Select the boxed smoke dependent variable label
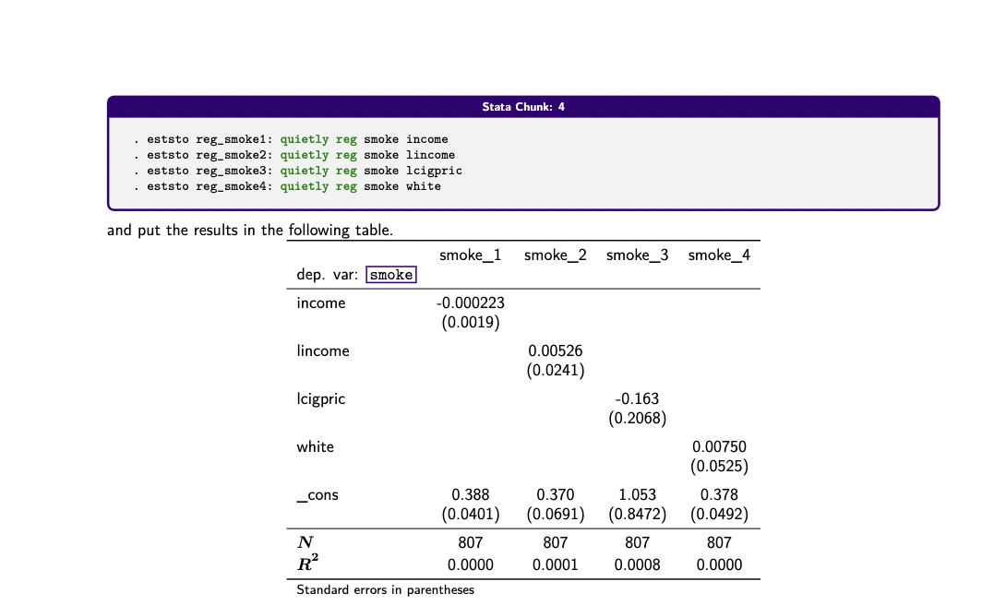 coord(391,274)
